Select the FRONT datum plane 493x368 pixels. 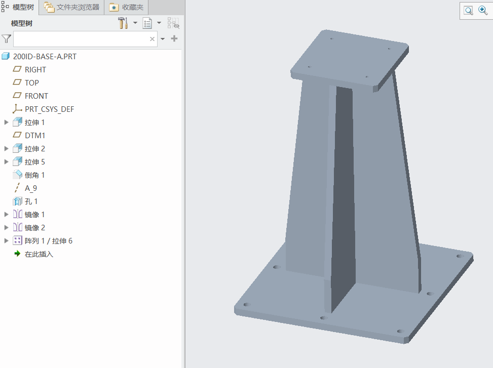[x=36, y=96]
